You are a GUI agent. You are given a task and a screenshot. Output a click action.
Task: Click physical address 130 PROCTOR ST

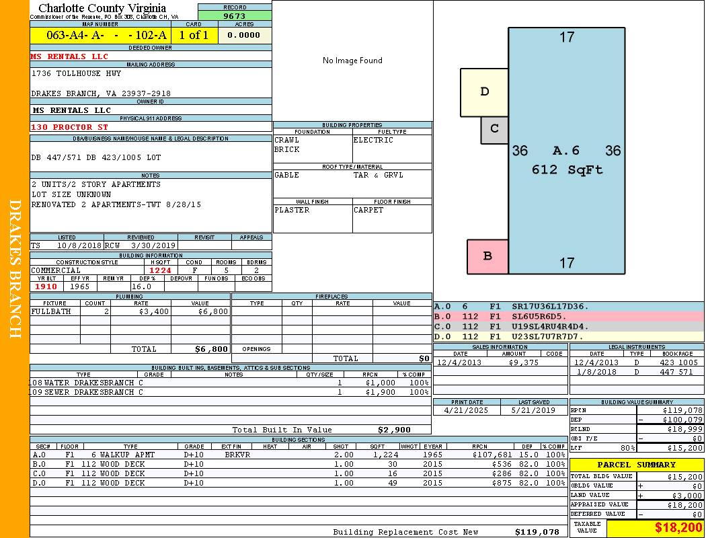tap(70, 127)
